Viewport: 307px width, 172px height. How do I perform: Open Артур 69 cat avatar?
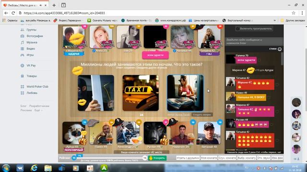[73, 133]
